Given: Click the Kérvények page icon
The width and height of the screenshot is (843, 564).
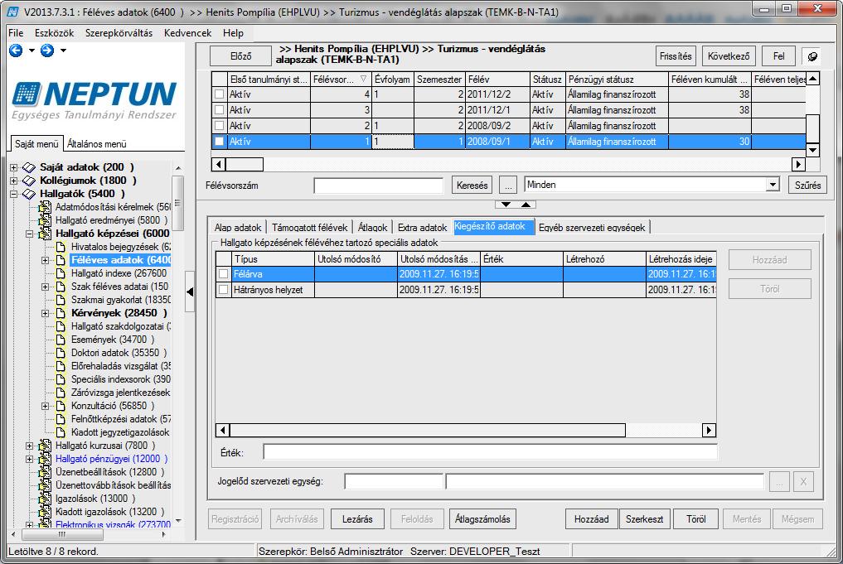Looking at the screenshot, I should click(x=61, y=313).
